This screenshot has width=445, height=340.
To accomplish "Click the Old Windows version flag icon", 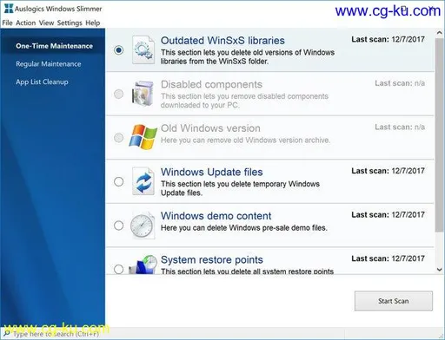I will click(x=143, y=137).
